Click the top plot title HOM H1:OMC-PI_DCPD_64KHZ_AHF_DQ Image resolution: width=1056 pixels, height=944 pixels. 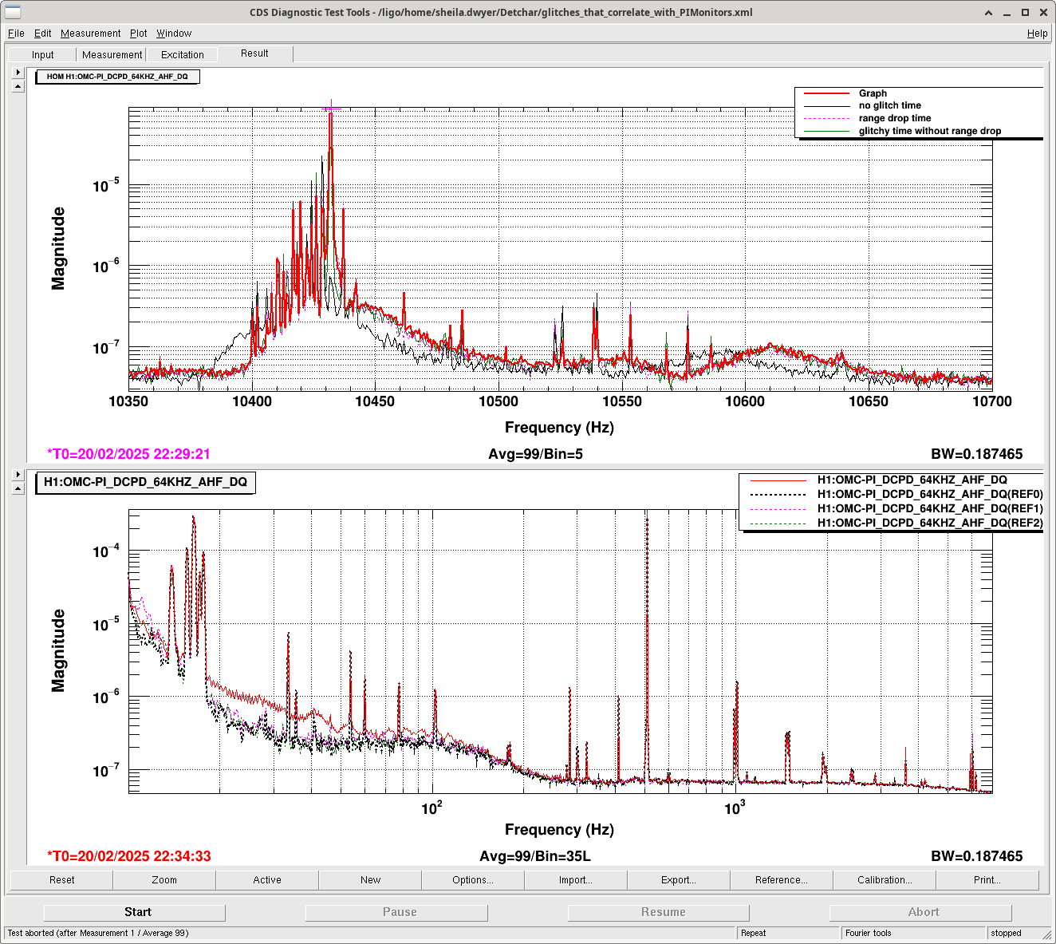click(117, 77)
